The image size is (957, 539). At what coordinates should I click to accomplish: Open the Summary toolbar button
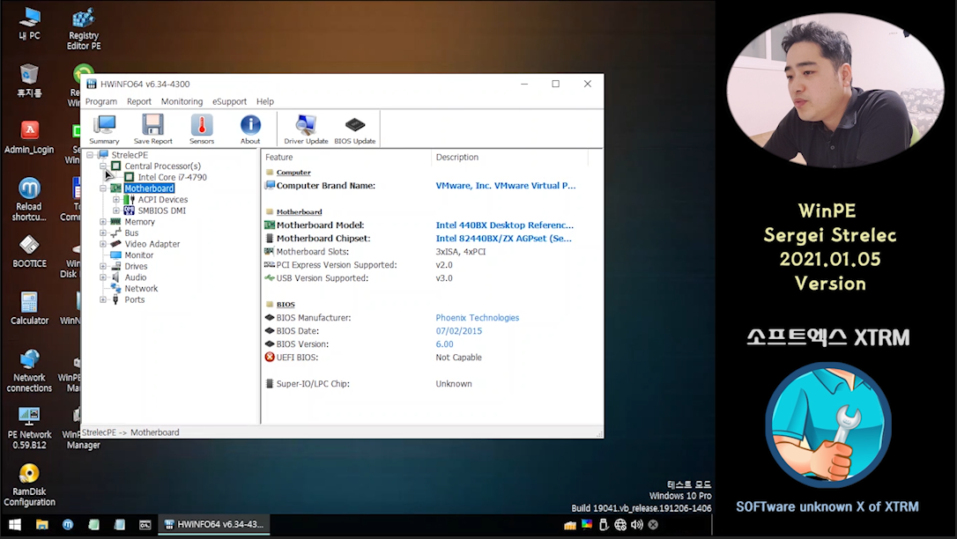pyautogui.click(x=104, y=129)
